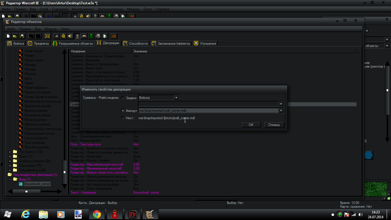Image resolution: width=391 pixels, height=220 pixels.
Task: Click horizontal scrollbar thumb under decorations tree
Action: pyautogui.click(x=26, y=191)
